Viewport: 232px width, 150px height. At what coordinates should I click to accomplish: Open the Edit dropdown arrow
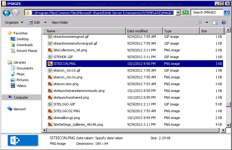46,22
